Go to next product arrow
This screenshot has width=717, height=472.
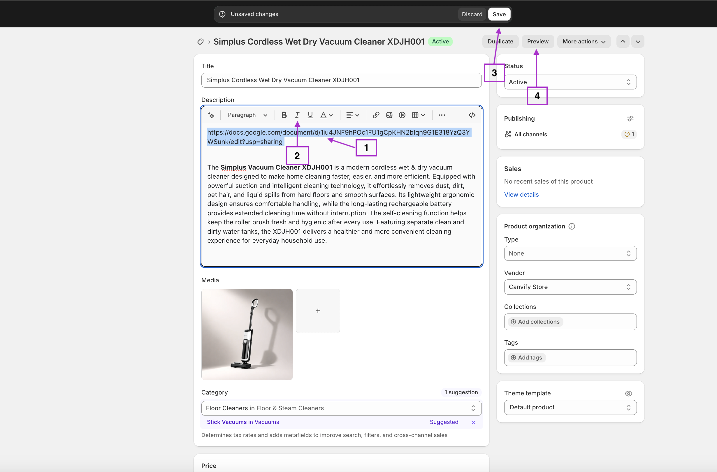coord(638,42)
